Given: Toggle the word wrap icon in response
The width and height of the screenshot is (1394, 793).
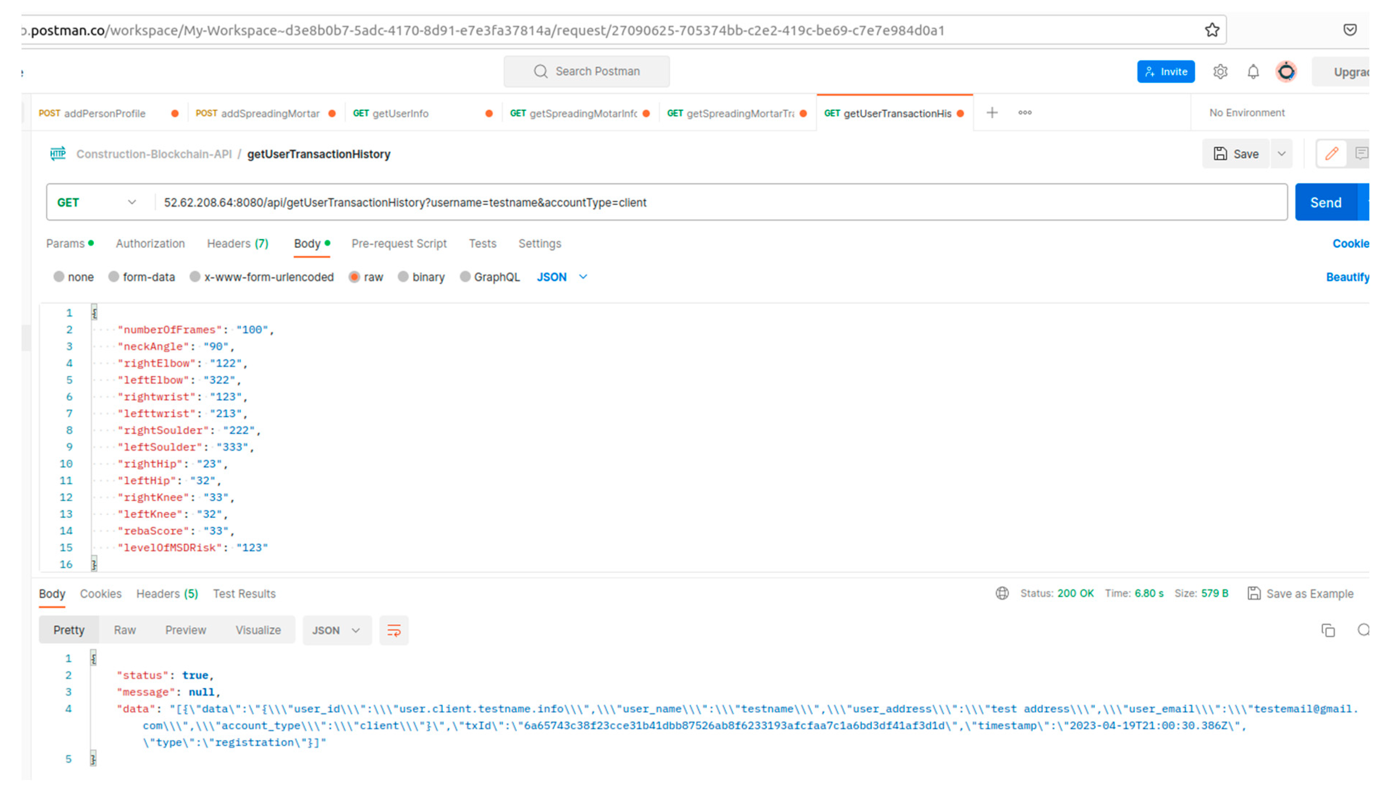Looking at the screenshot, I should [x=393, y=630].
